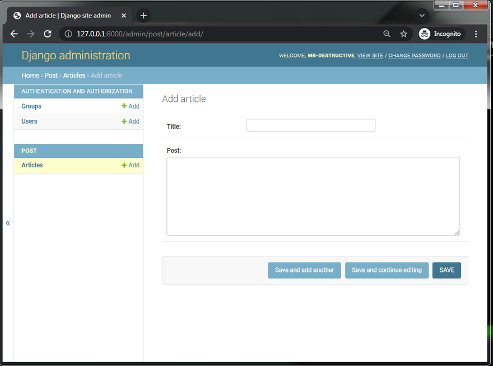Viewport: 493px width, 366px height.
Task: Go to Home in breadcrumb
Action: tap(30, 76)
